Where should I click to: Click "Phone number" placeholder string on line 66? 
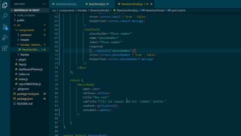(x=120, y=34)
